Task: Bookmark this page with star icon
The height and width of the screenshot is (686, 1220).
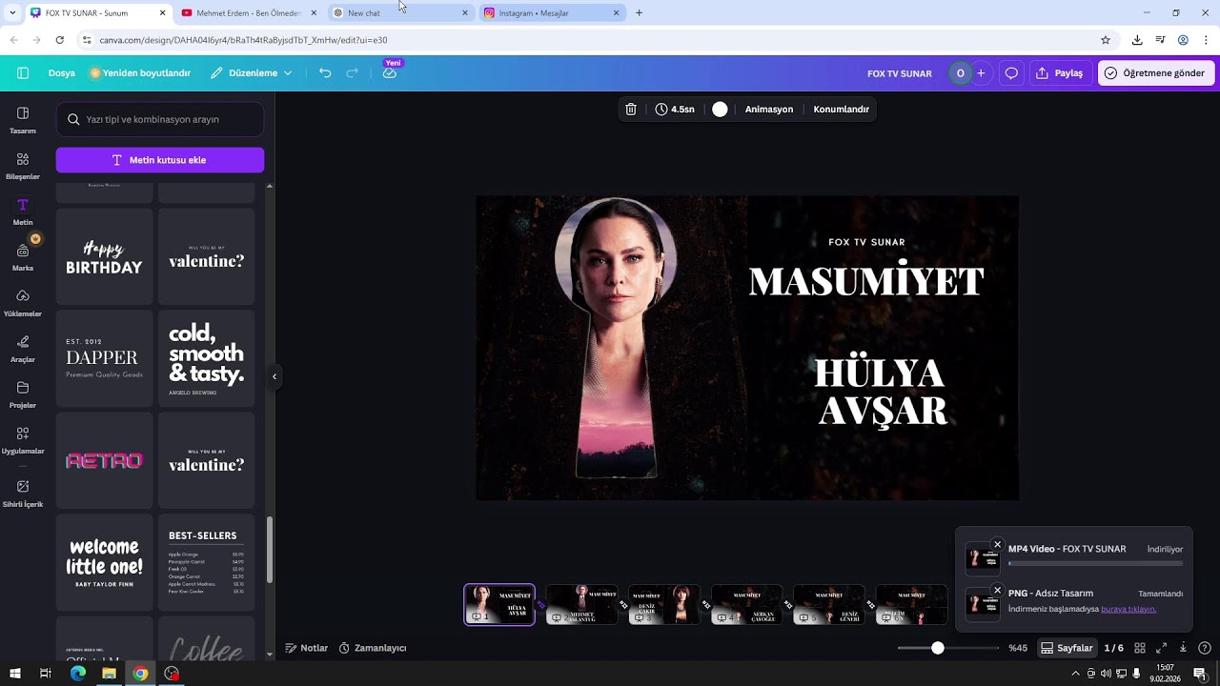Action: (1106, 40)
